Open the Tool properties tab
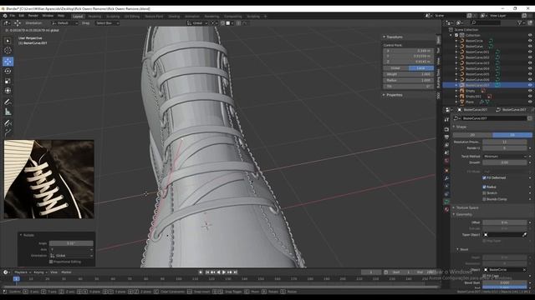Image resolution: width=535 pixels, height=300 pixels. (446, 120)
